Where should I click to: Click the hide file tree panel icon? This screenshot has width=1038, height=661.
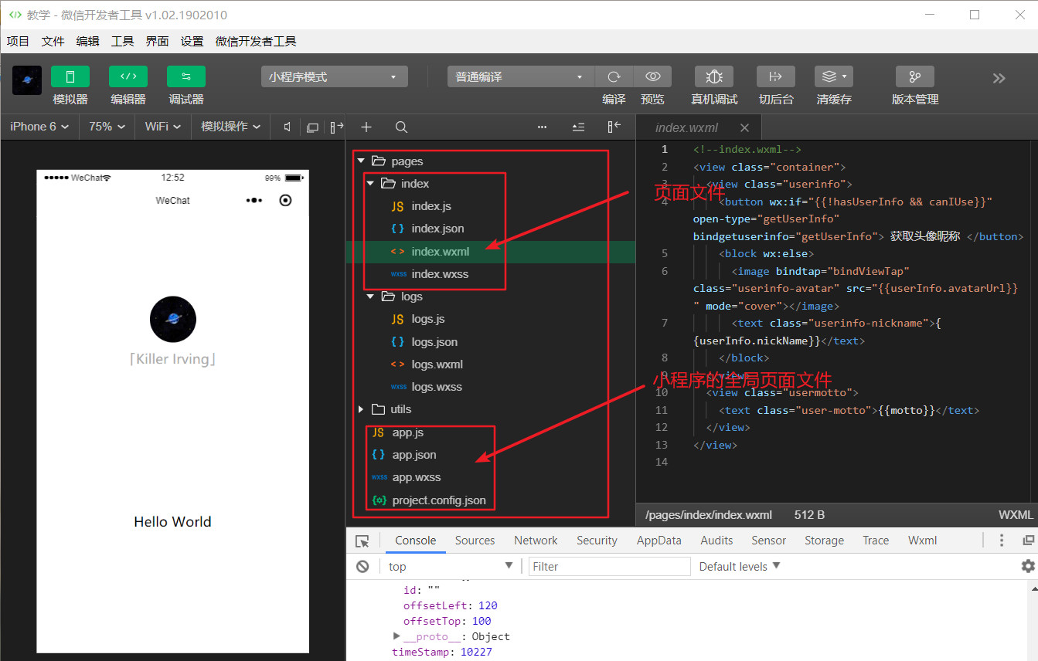coord(614,127)
